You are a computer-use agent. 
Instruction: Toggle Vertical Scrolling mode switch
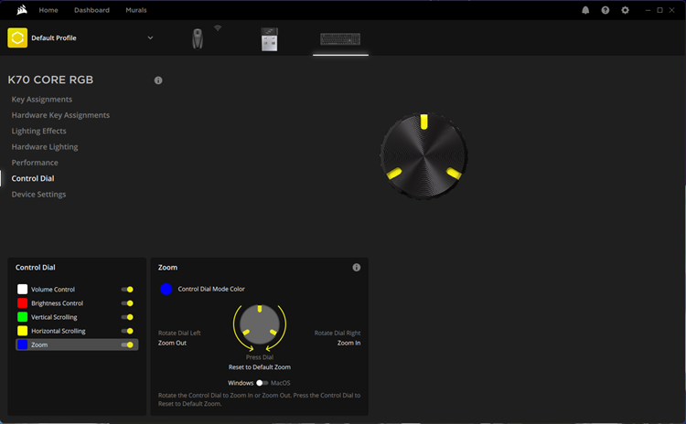pyautogui.click(x=127, y=317)
